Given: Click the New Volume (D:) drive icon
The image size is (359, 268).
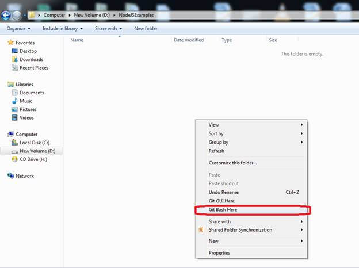Looking at the screenshot, I should [14, 151].
